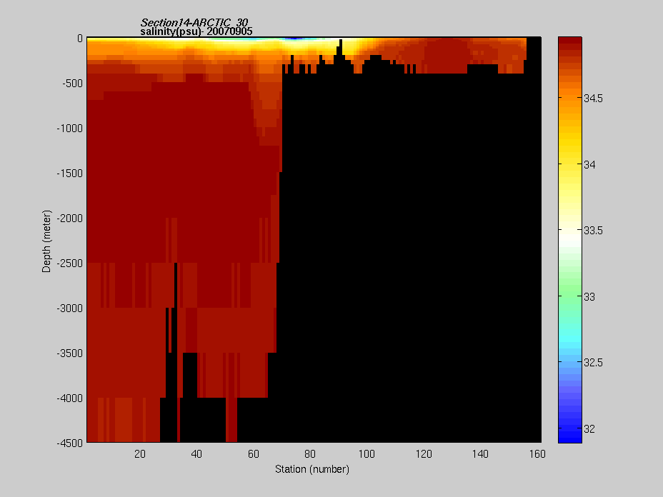Click the "Depth (meter)" axis label
Screen dimensions: 663x497
[46, 241]
